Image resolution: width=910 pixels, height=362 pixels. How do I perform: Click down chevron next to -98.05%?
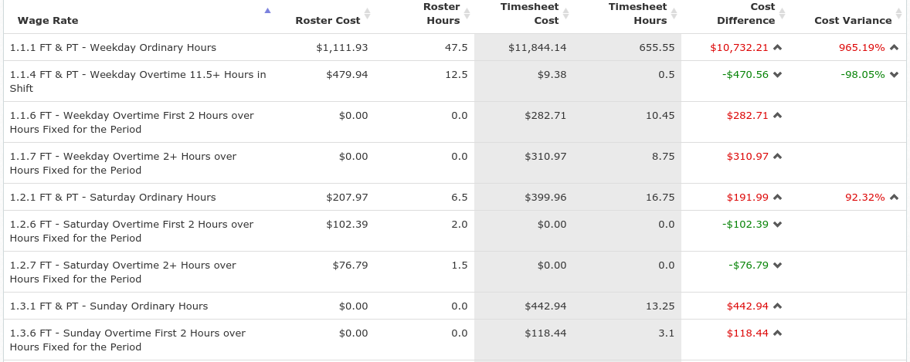tap(895, 75)
